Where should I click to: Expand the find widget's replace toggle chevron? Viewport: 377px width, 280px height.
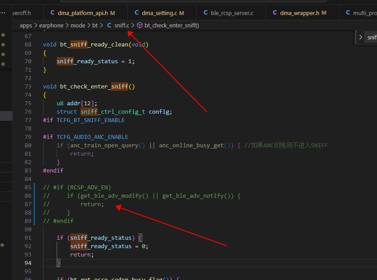tap(361, 37)
